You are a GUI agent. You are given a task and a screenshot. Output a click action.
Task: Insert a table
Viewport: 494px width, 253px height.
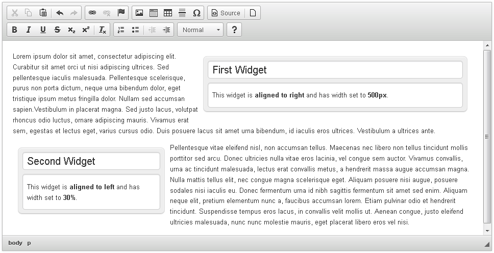(168, 13)
